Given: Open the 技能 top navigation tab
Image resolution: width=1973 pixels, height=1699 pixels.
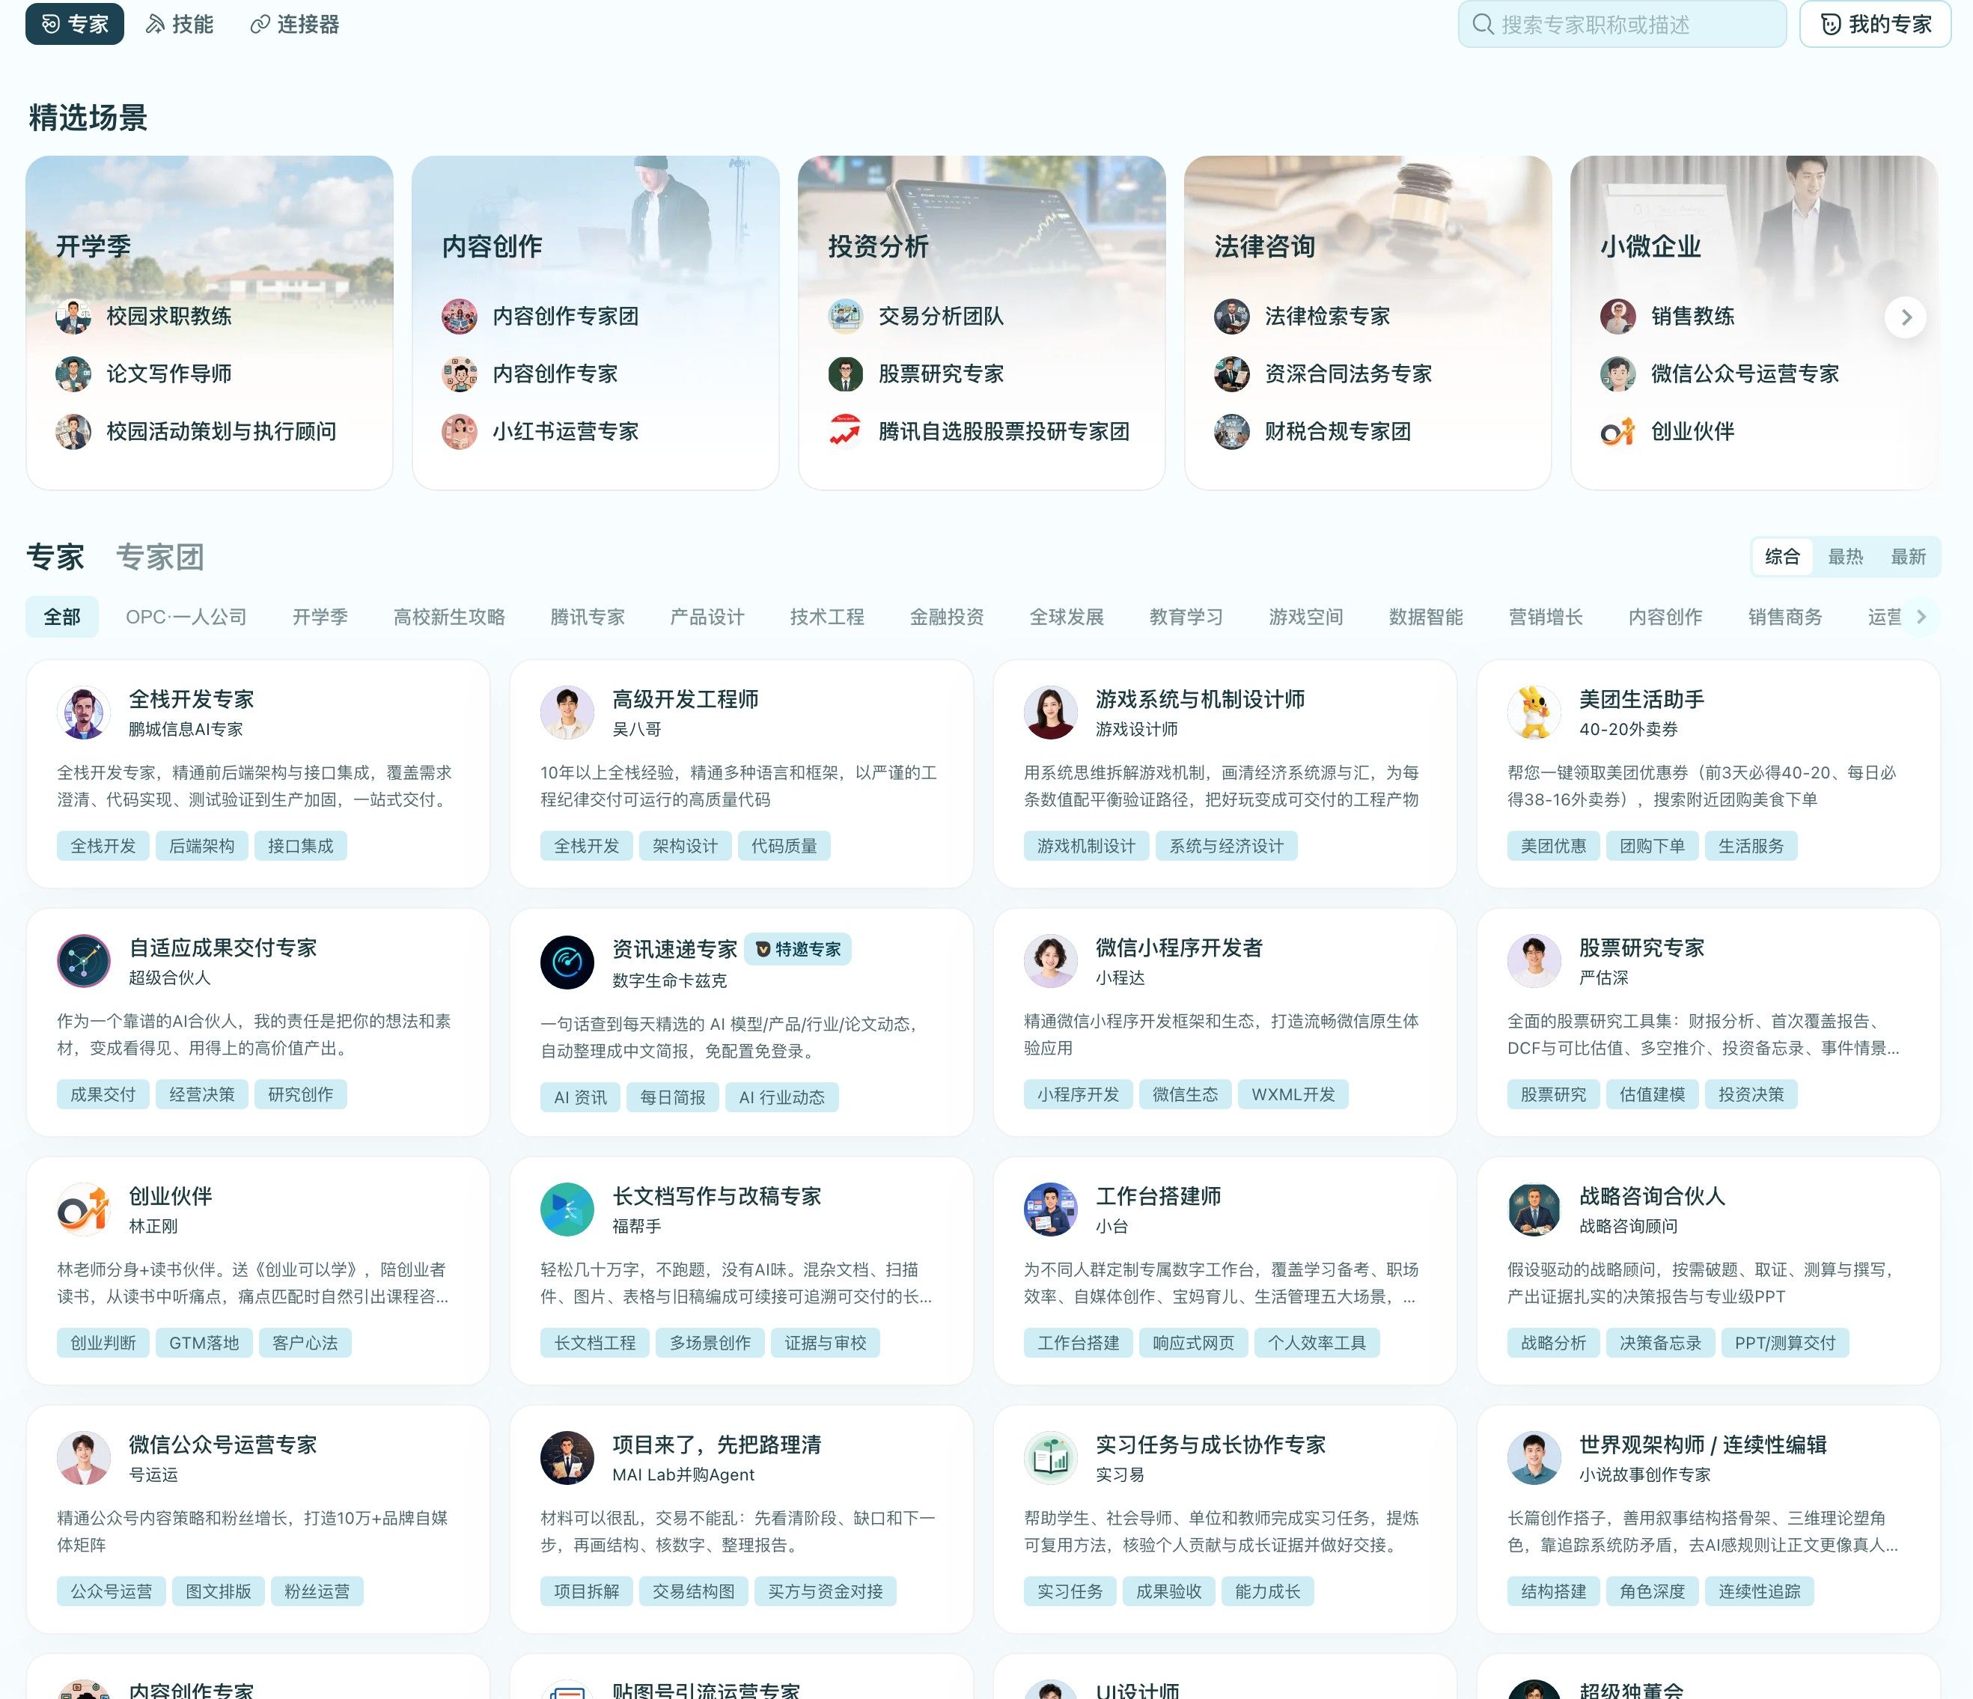Looking at the screenshot, I should tap(179, 24).
